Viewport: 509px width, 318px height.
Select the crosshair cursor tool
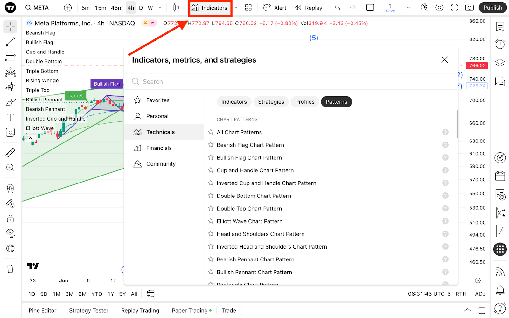[x=10, y=27]
